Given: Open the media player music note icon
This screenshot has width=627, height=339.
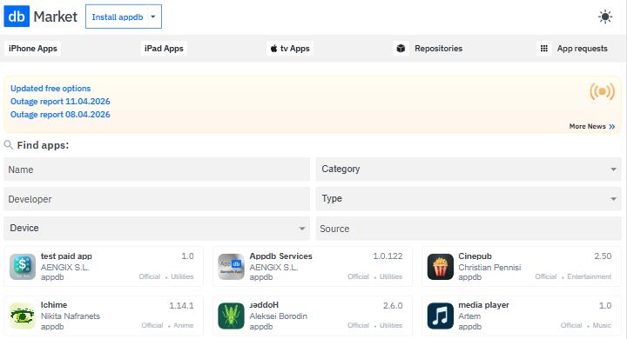Looking at the screenshot, I should coord(441,316).
